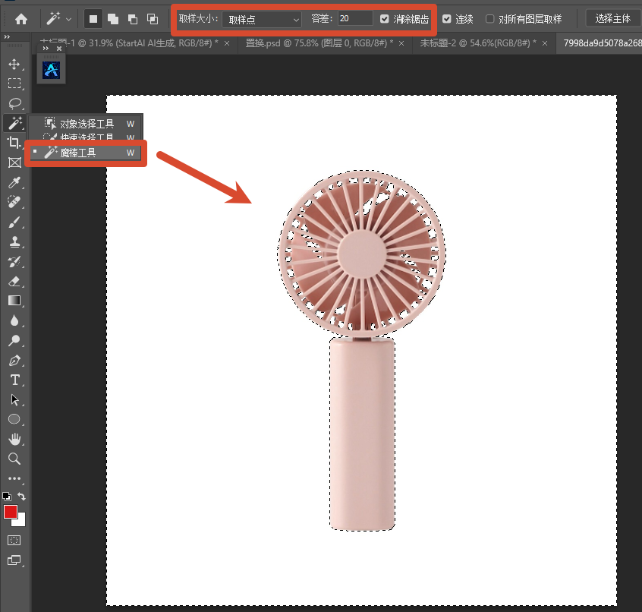
Task: Click the pink fan image on canvas
Action: [x=362, y=350]
